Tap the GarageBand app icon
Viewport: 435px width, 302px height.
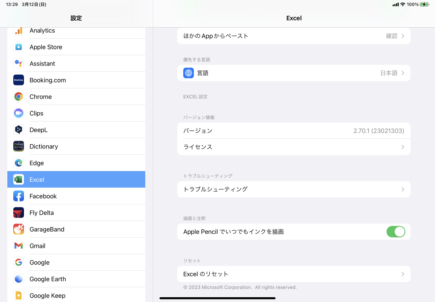tap(18, 229)
